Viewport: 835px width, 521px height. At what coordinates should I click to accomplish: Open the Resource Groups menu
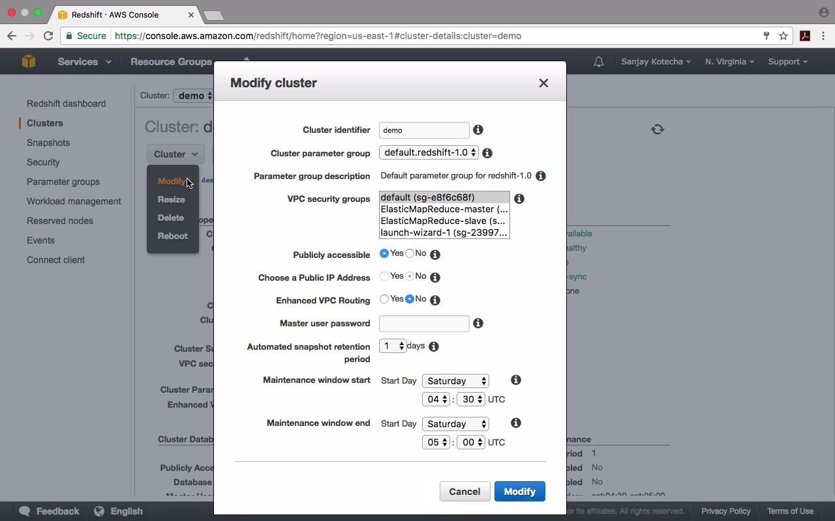(x=171, y=62)
